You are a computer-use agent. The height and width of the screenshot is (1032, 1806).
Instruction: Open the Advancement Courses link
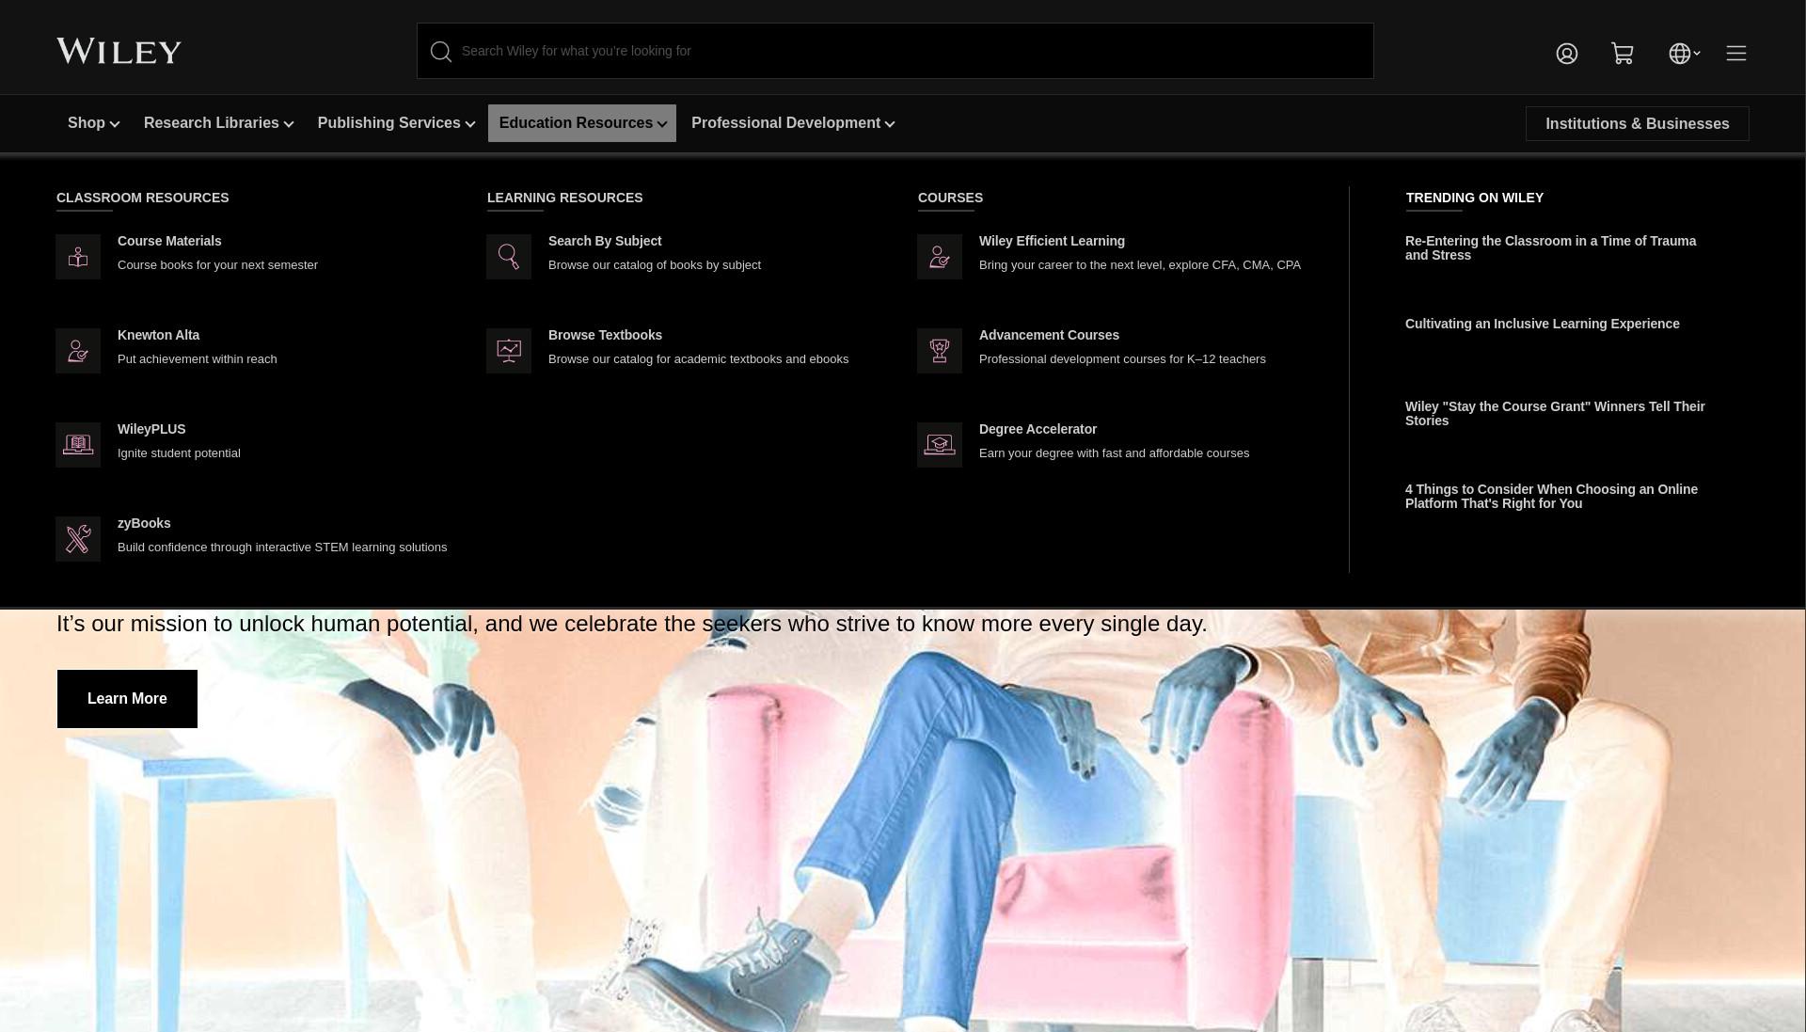click(1049, 336)
